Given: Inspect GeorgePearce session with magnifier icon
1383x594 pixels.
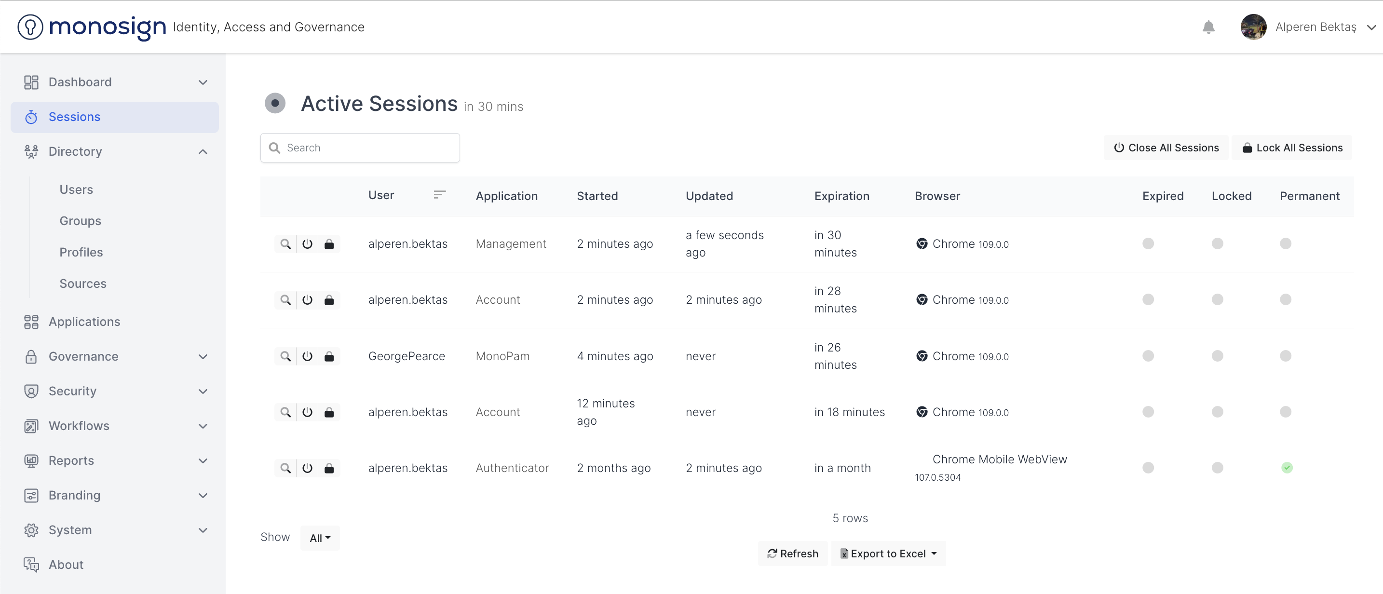Looking at the screenshot, I should [x=285, y=356].
